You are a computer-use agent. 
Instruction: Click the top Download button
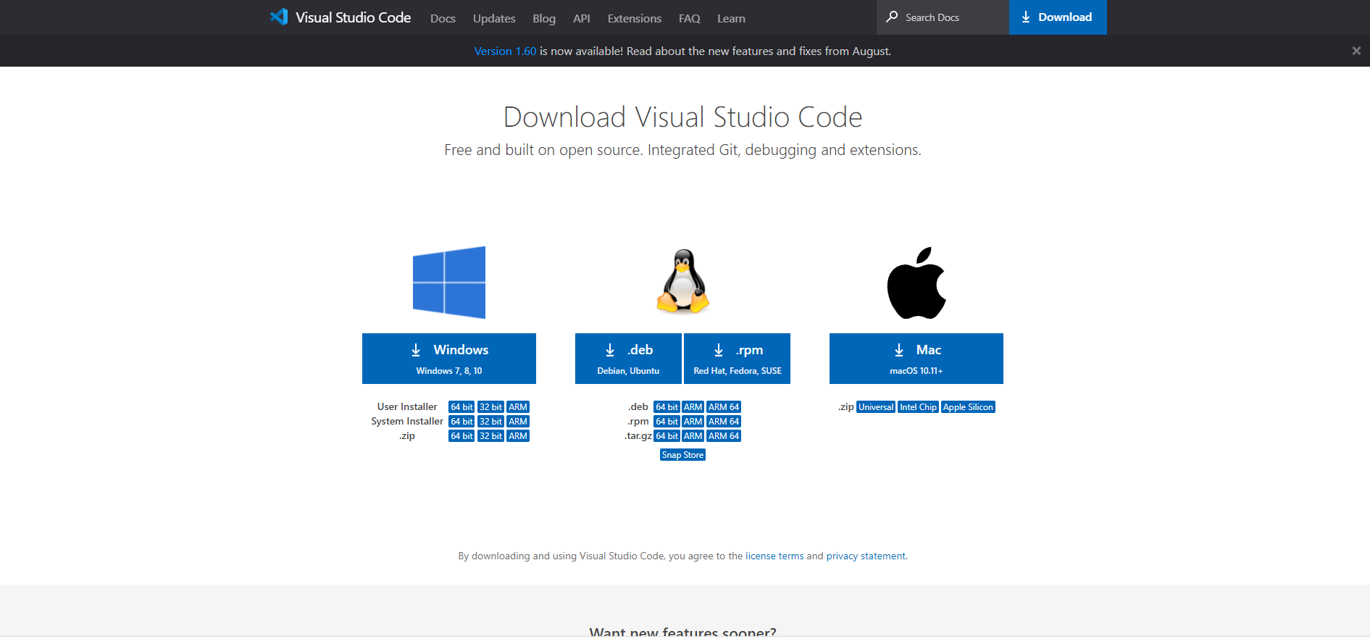pyautogui.click(x=1058, y=17)
